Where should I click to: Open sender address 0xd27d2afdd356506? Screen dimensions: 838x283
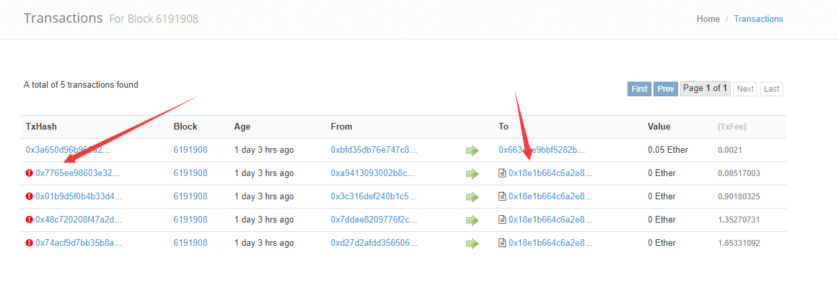pos(374,243)
